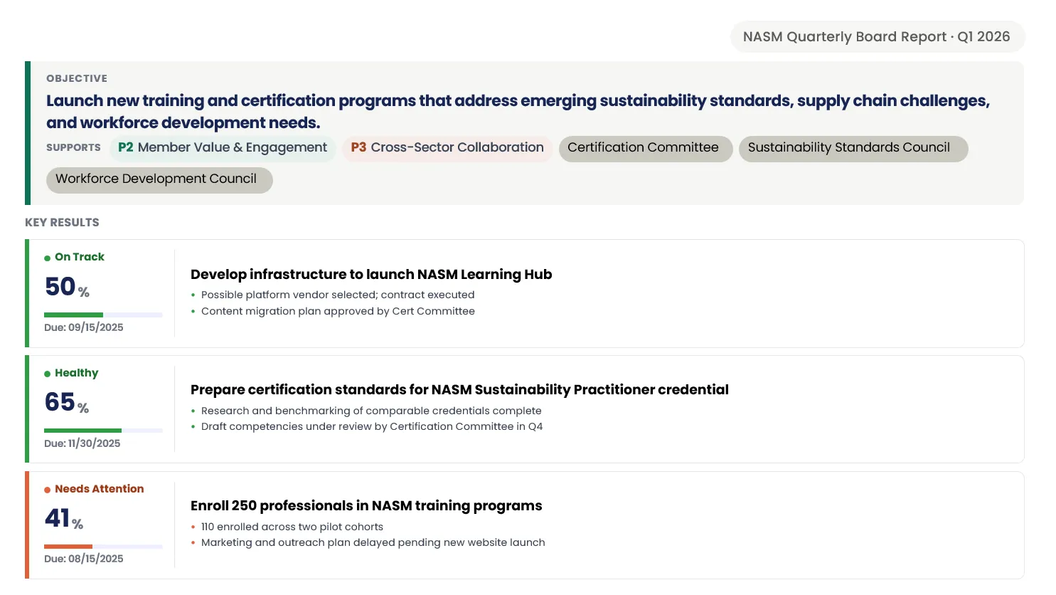The image size is (1056, 595).
Task: Select the Research and benchmarking complete bullet
Action: tap(371, 411)
